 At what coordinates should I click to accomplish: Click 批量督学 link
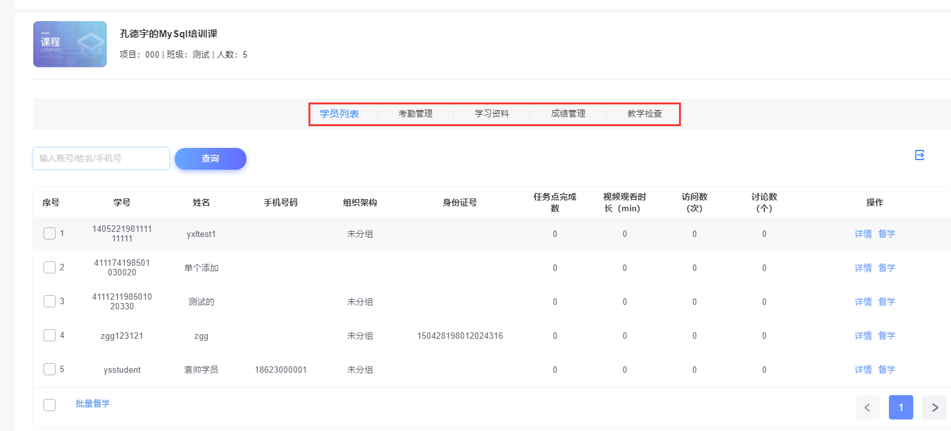[93, 403]
